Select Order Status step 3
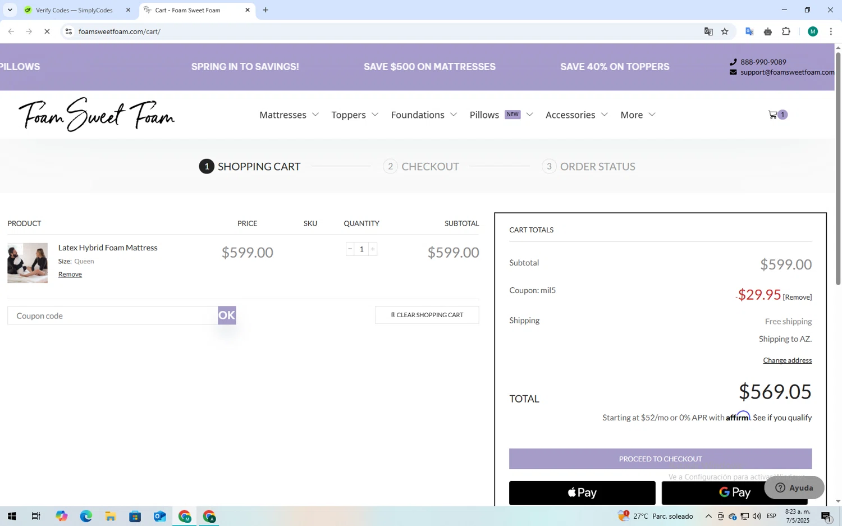Viewport: 842px width, 526px height. coord(588,166)
